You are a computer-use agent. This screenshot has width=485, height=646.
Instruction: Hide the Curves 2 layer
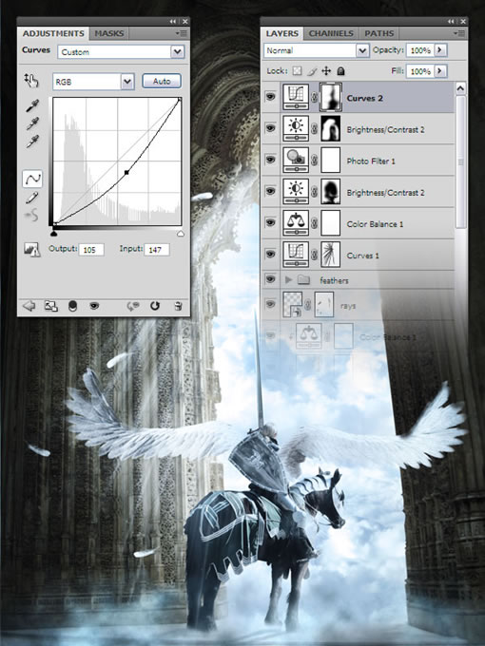click(270, 97)
